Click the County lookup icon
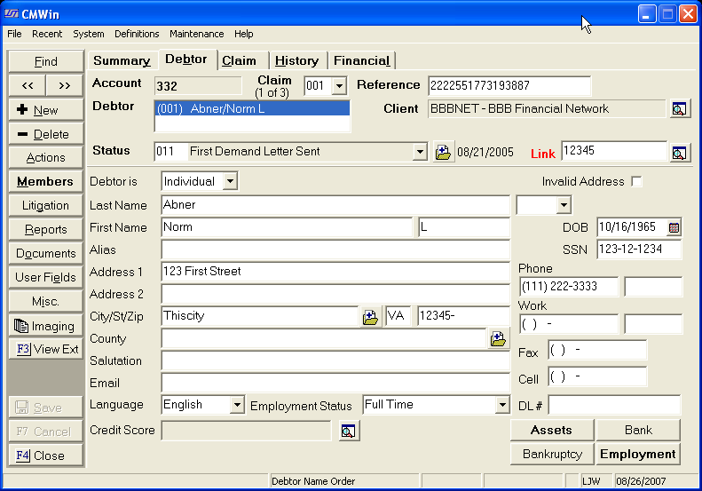 click(x=498, y=338)
